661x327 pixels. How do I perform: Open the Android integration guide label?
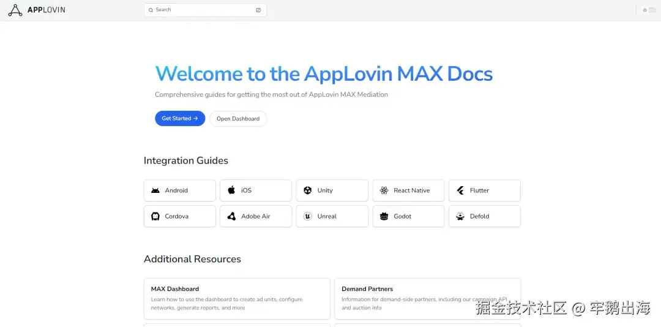176,190
